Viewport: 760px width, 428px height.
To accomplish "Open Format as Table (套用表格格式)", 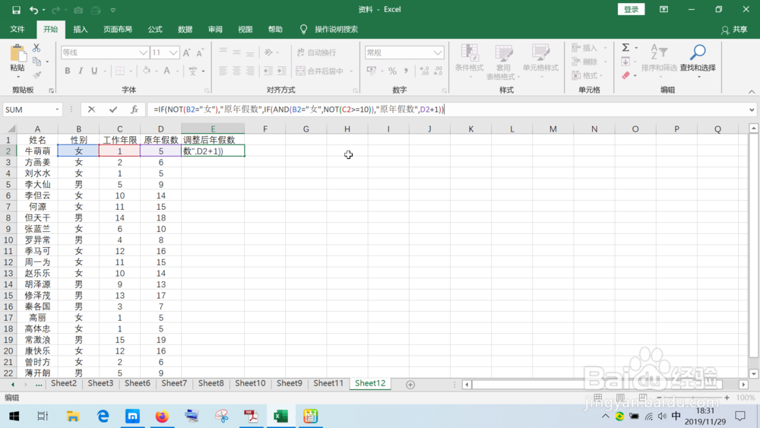I will (x=503, y=62).
